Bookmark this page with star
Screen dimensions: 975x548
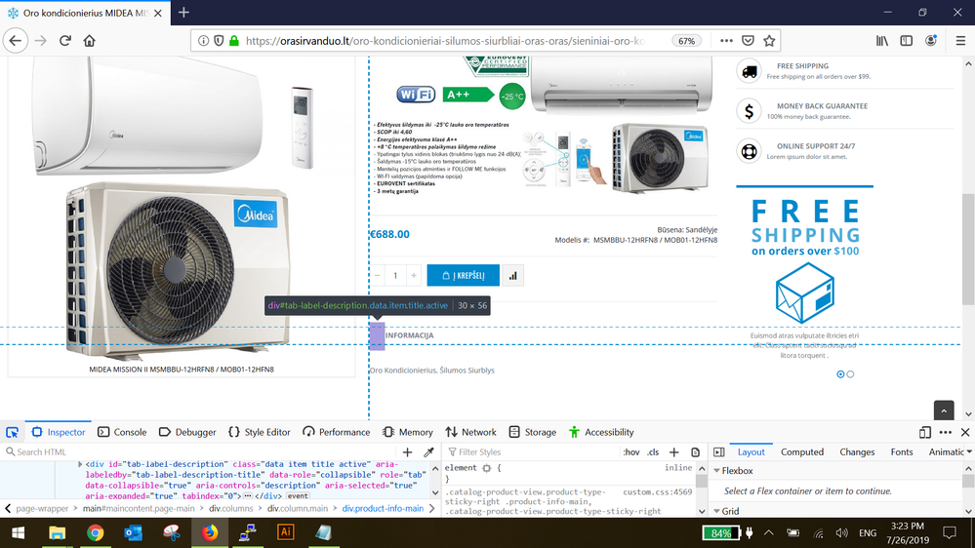tap(769, 41)
